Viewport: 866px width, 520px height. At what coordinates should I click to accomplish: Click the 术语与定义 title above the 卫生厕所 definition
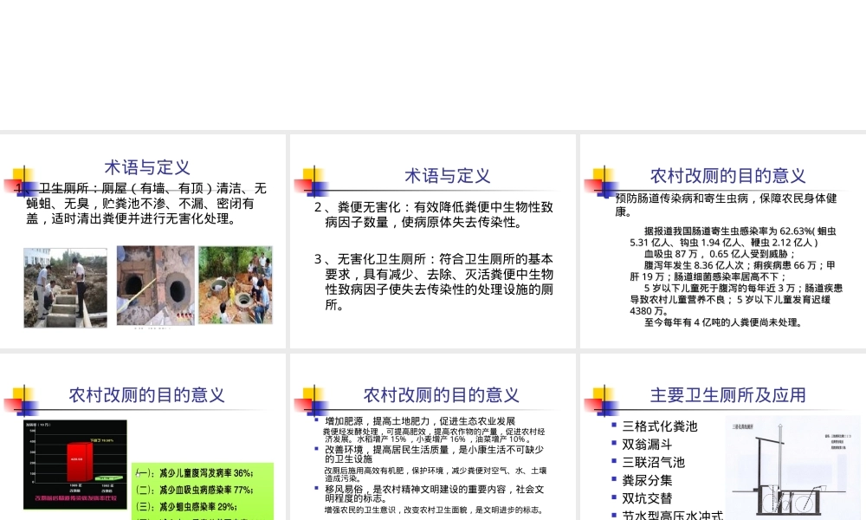[147, 167]
